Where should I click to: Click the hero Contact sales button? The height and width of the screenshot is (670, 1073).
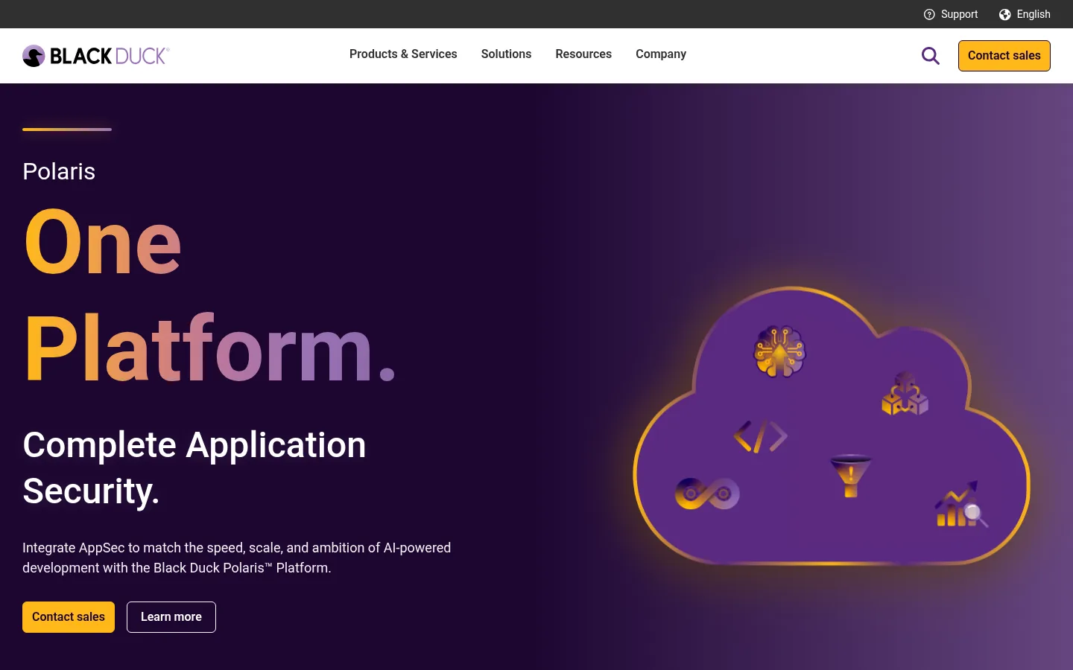tap(69, 617)
